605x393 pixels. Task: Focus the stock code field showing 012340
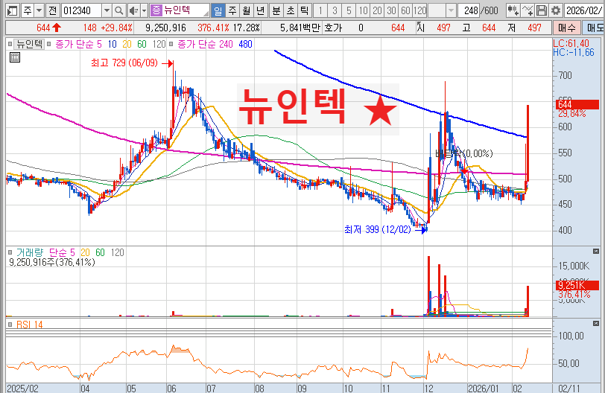(81, 10)
